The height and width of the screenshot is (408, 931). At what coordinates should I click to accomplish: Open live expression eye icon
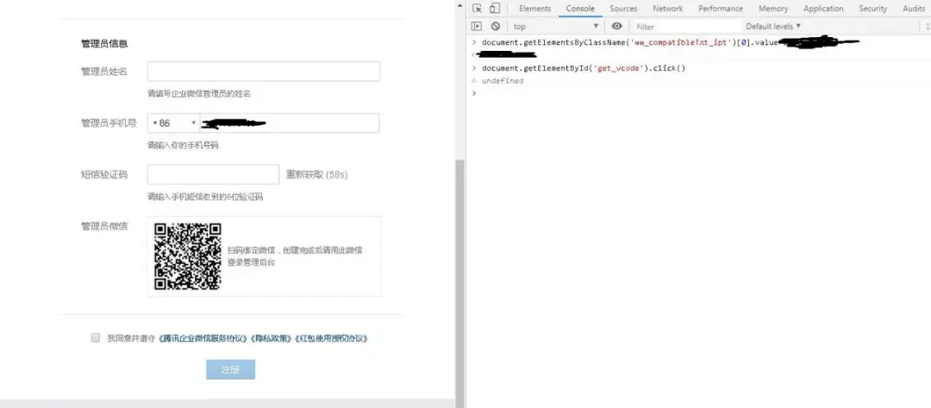(x=617, y=26)
